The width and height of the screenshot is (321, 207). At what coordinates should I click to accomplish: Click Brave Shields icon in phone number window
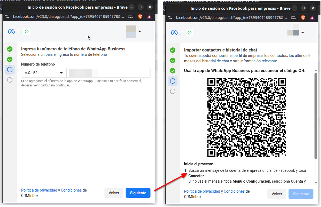coord(140,17)
